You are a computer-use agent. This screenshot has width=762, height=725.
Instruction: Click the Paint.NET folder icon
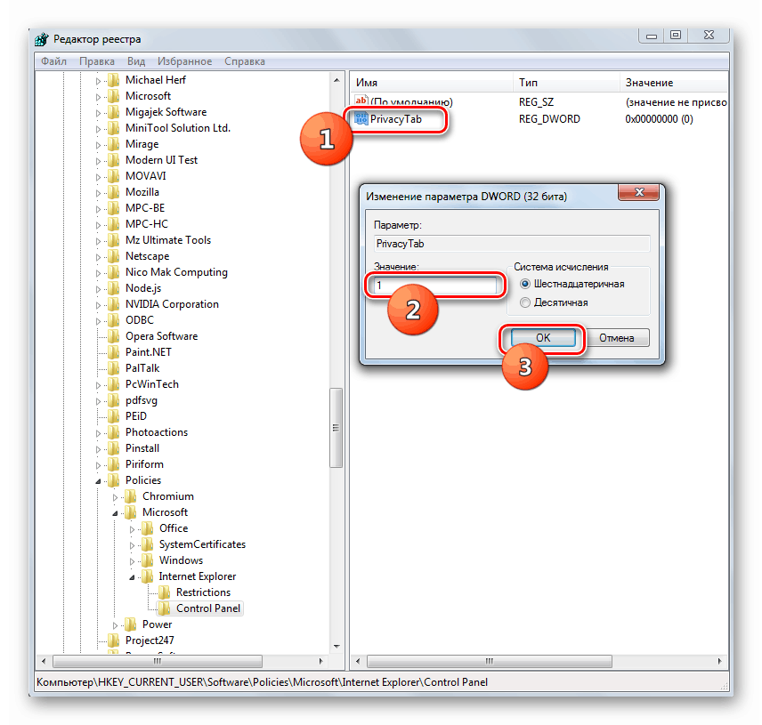click(114, 352)
